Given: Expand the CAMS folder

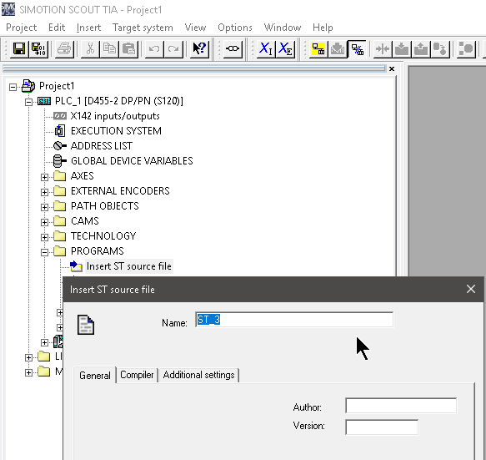Looking at the screenshot, I should coord(45,222).
